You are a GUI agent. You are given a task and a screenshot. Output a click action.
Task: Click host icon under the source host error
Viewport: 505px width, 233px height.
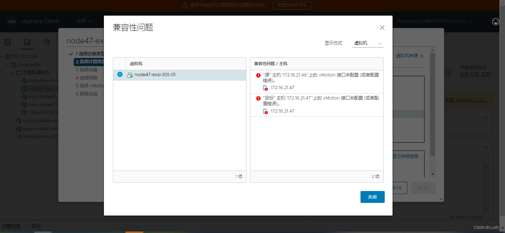(265, 88)
